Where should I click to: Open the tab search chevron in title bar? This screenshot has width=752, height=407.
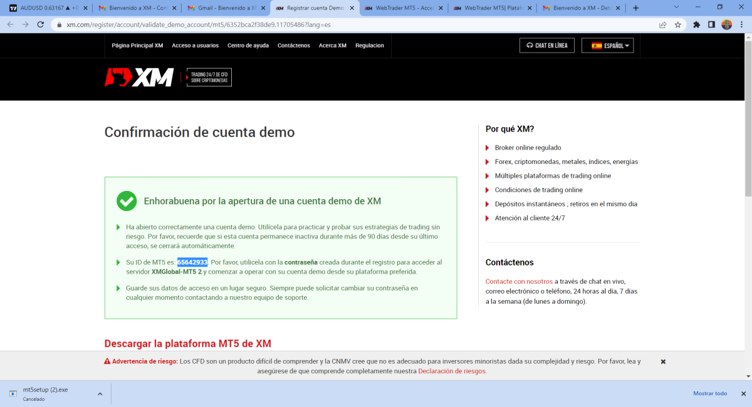677,7
